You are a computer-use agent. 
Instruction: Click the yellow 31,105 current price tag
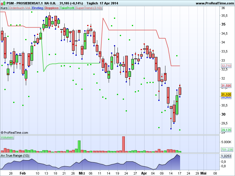pyautogui.click(x=226, y=94)
